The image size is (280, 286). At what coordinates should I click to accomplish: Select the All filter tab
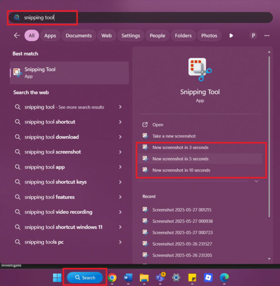coord(32,35)
